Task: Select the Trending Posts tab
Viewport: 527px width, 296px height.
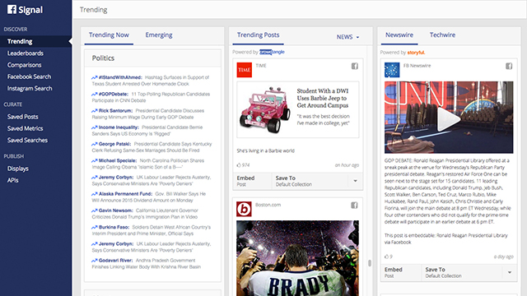Action: coord(258,35)
